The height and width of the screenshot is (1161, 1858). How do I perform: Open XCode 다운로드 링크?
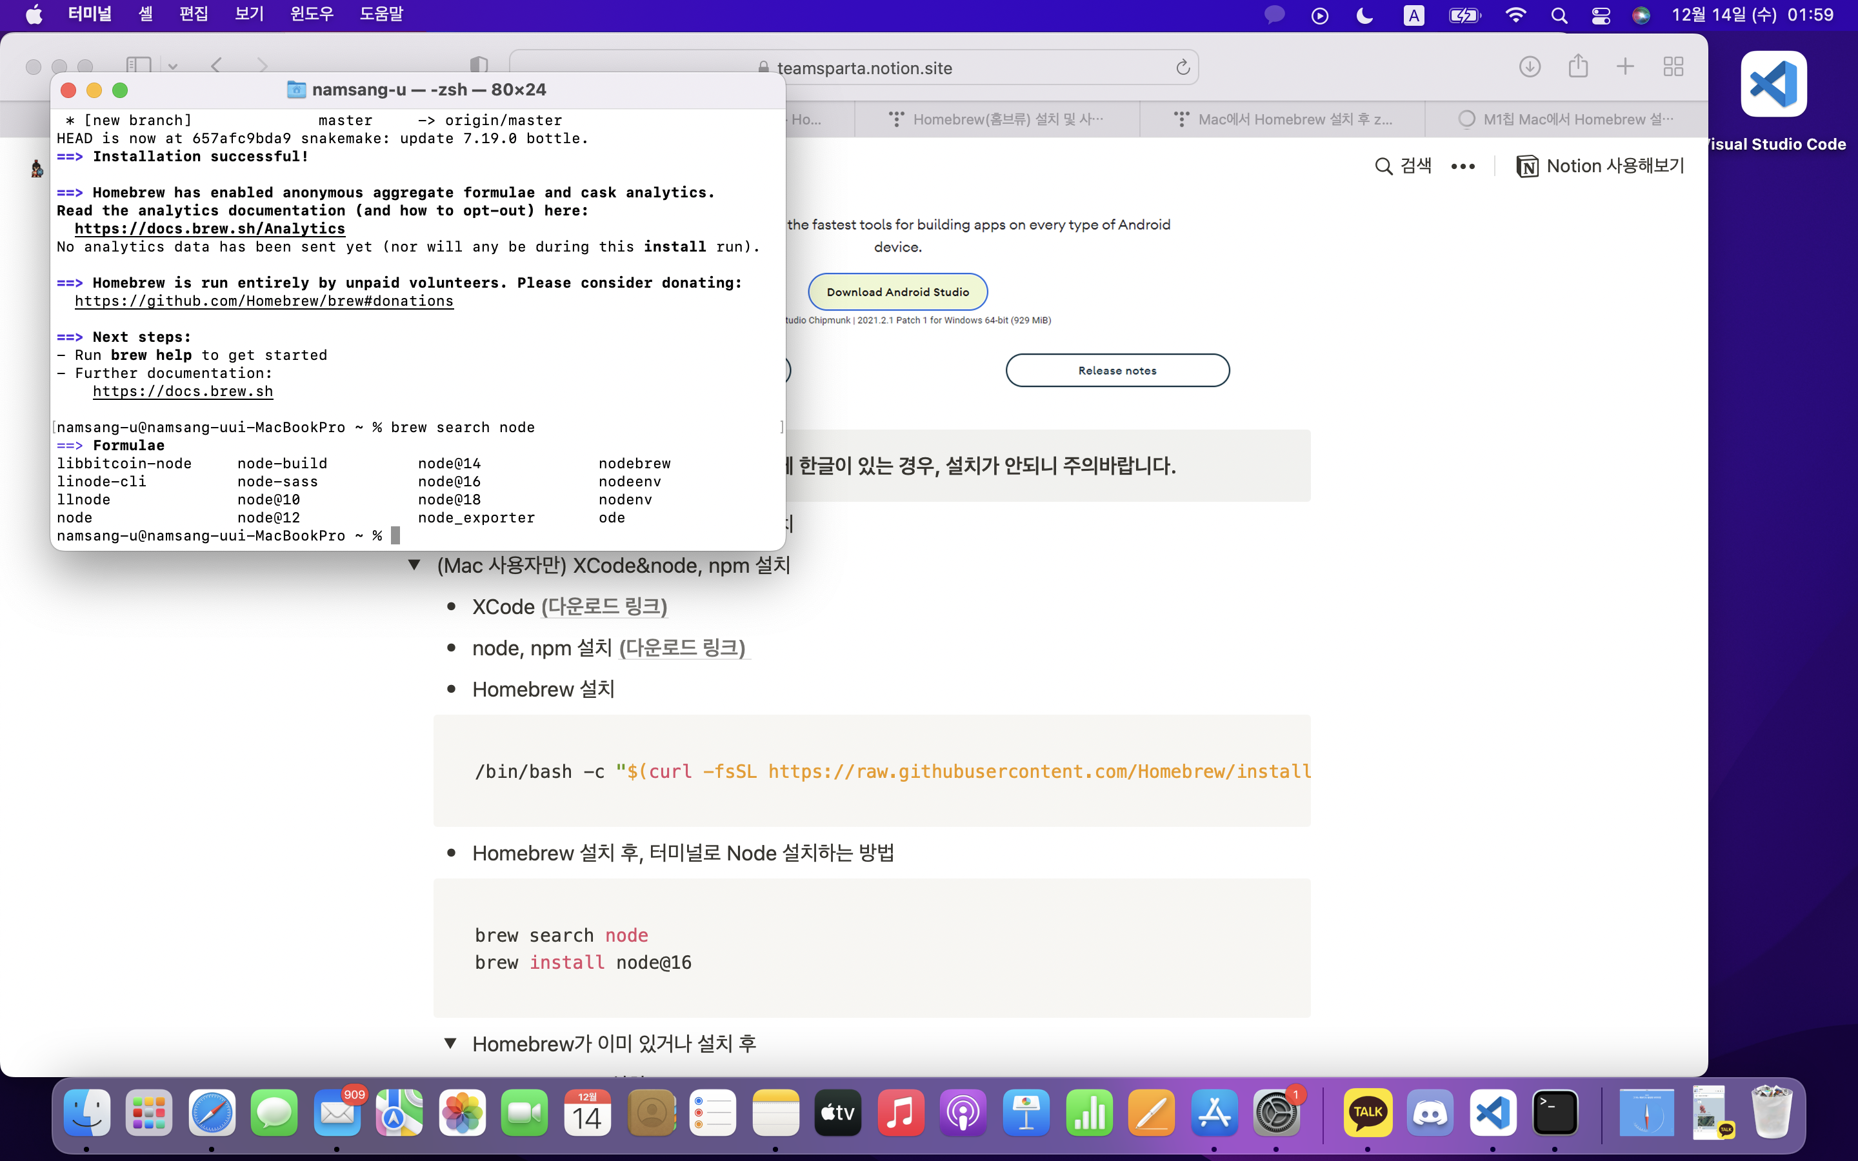point(604,606)
